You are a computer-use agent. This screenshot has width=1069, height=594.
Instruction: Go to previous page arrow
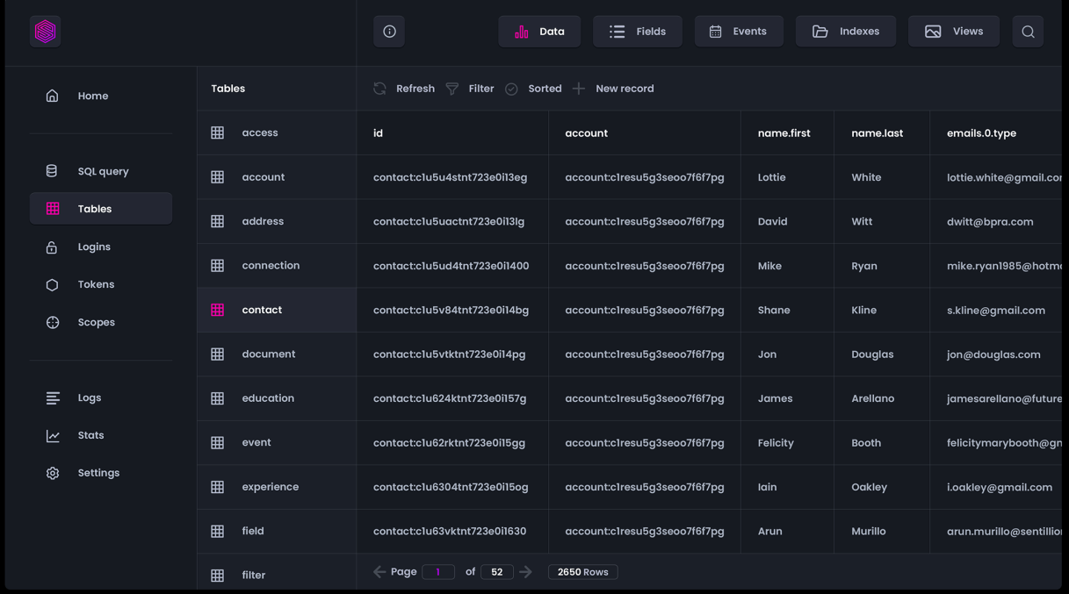[x=379, y=572]
